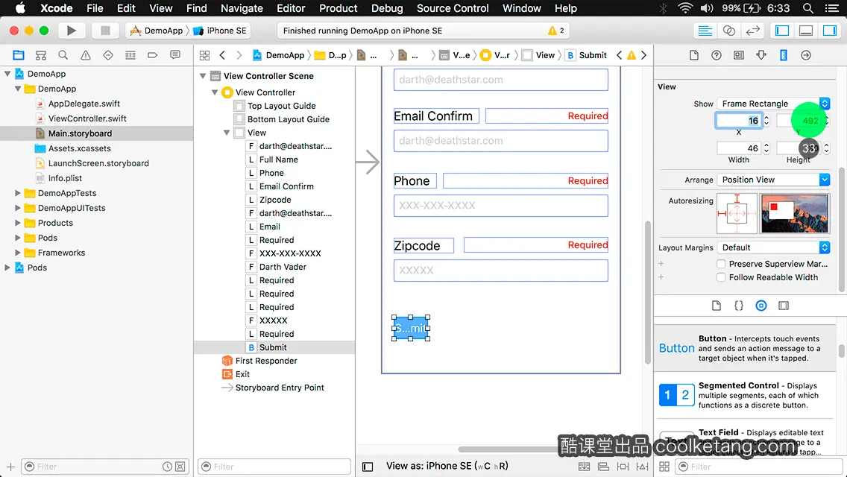Click the warning count indicator

(x=556, y=31)
